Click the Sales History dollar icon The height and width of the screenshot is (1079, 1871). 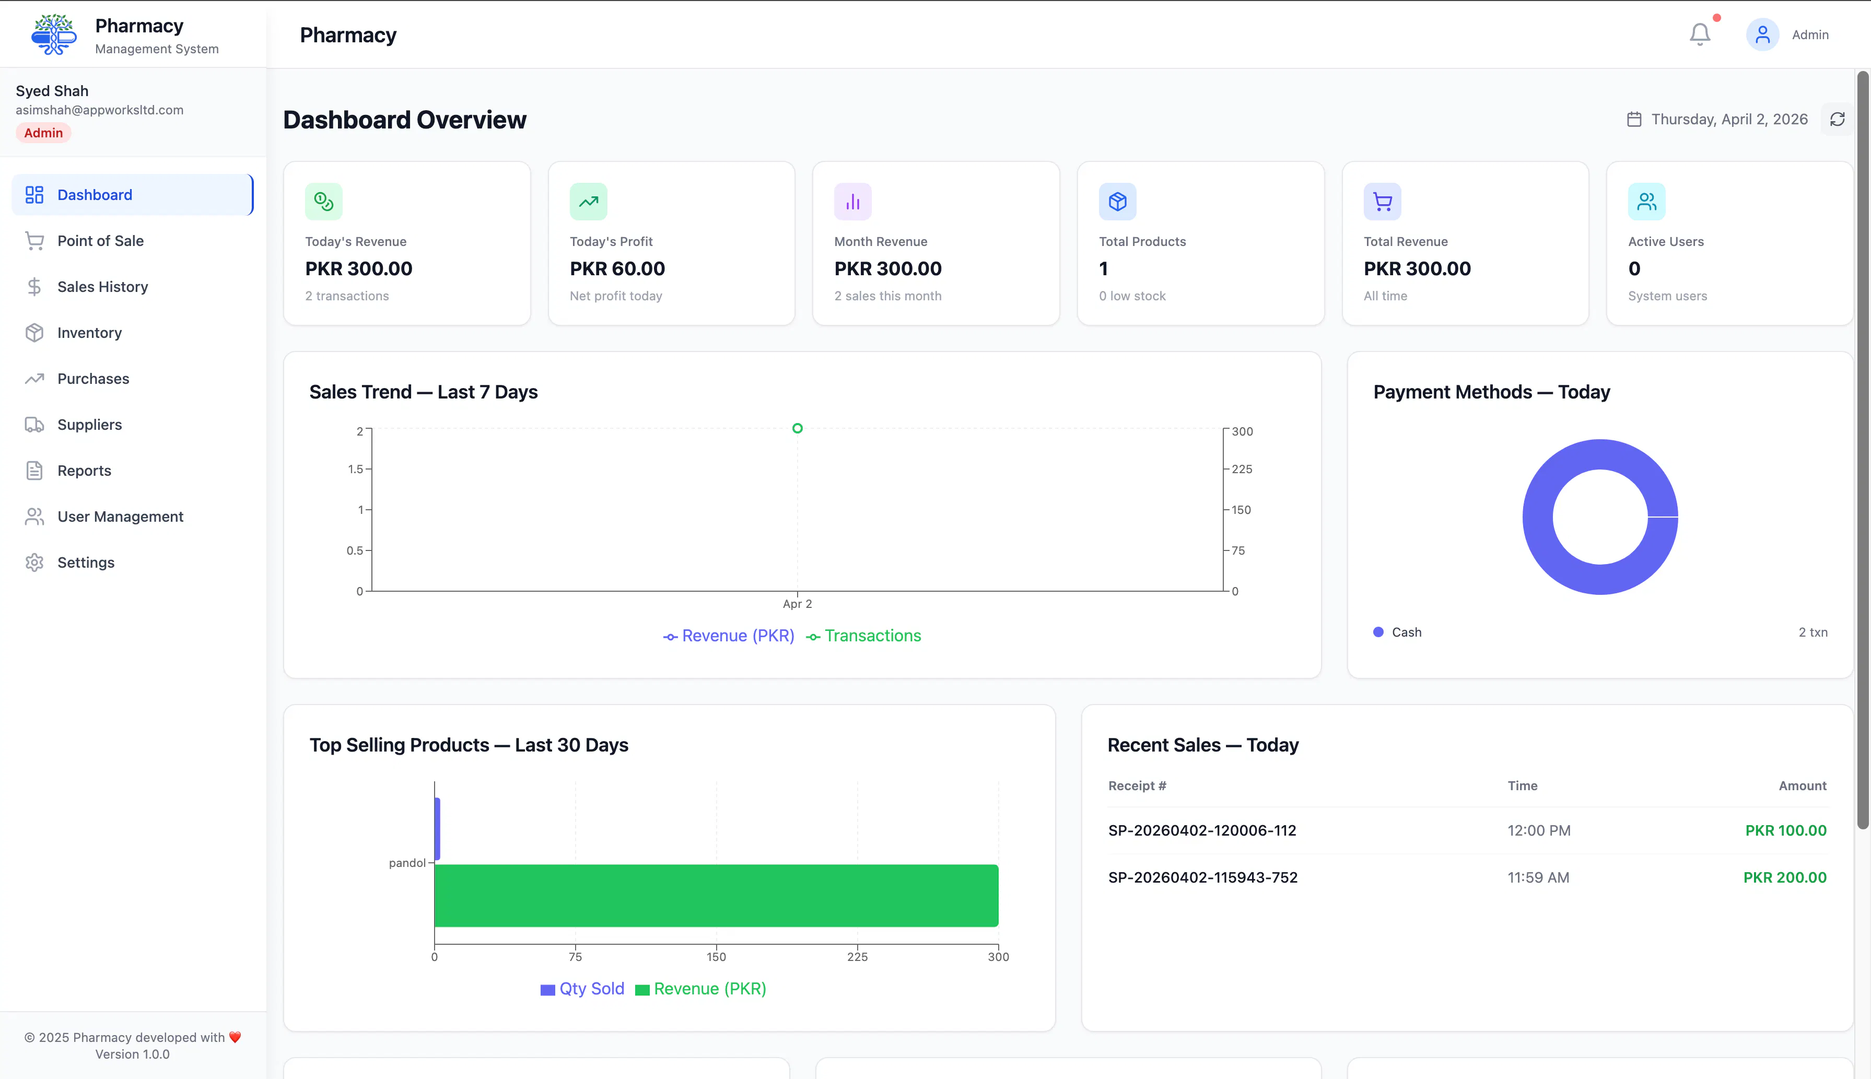pyautogui.click(x=34, y=287)
